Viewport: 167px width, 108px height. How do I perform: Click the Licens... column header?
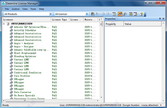coord(76,19)
